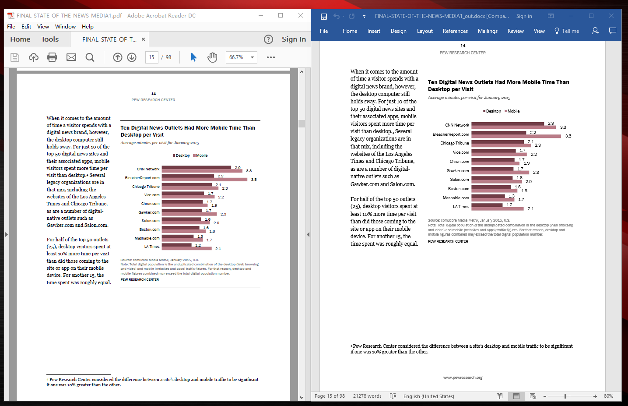Click 21278 words count in status bar

(367, 396)
